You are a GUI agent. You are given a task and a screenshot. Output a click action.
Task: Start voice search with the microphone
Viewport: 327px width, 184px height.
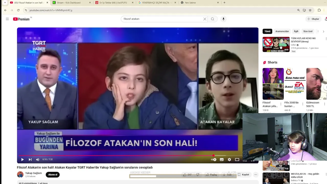coord(223,19)
